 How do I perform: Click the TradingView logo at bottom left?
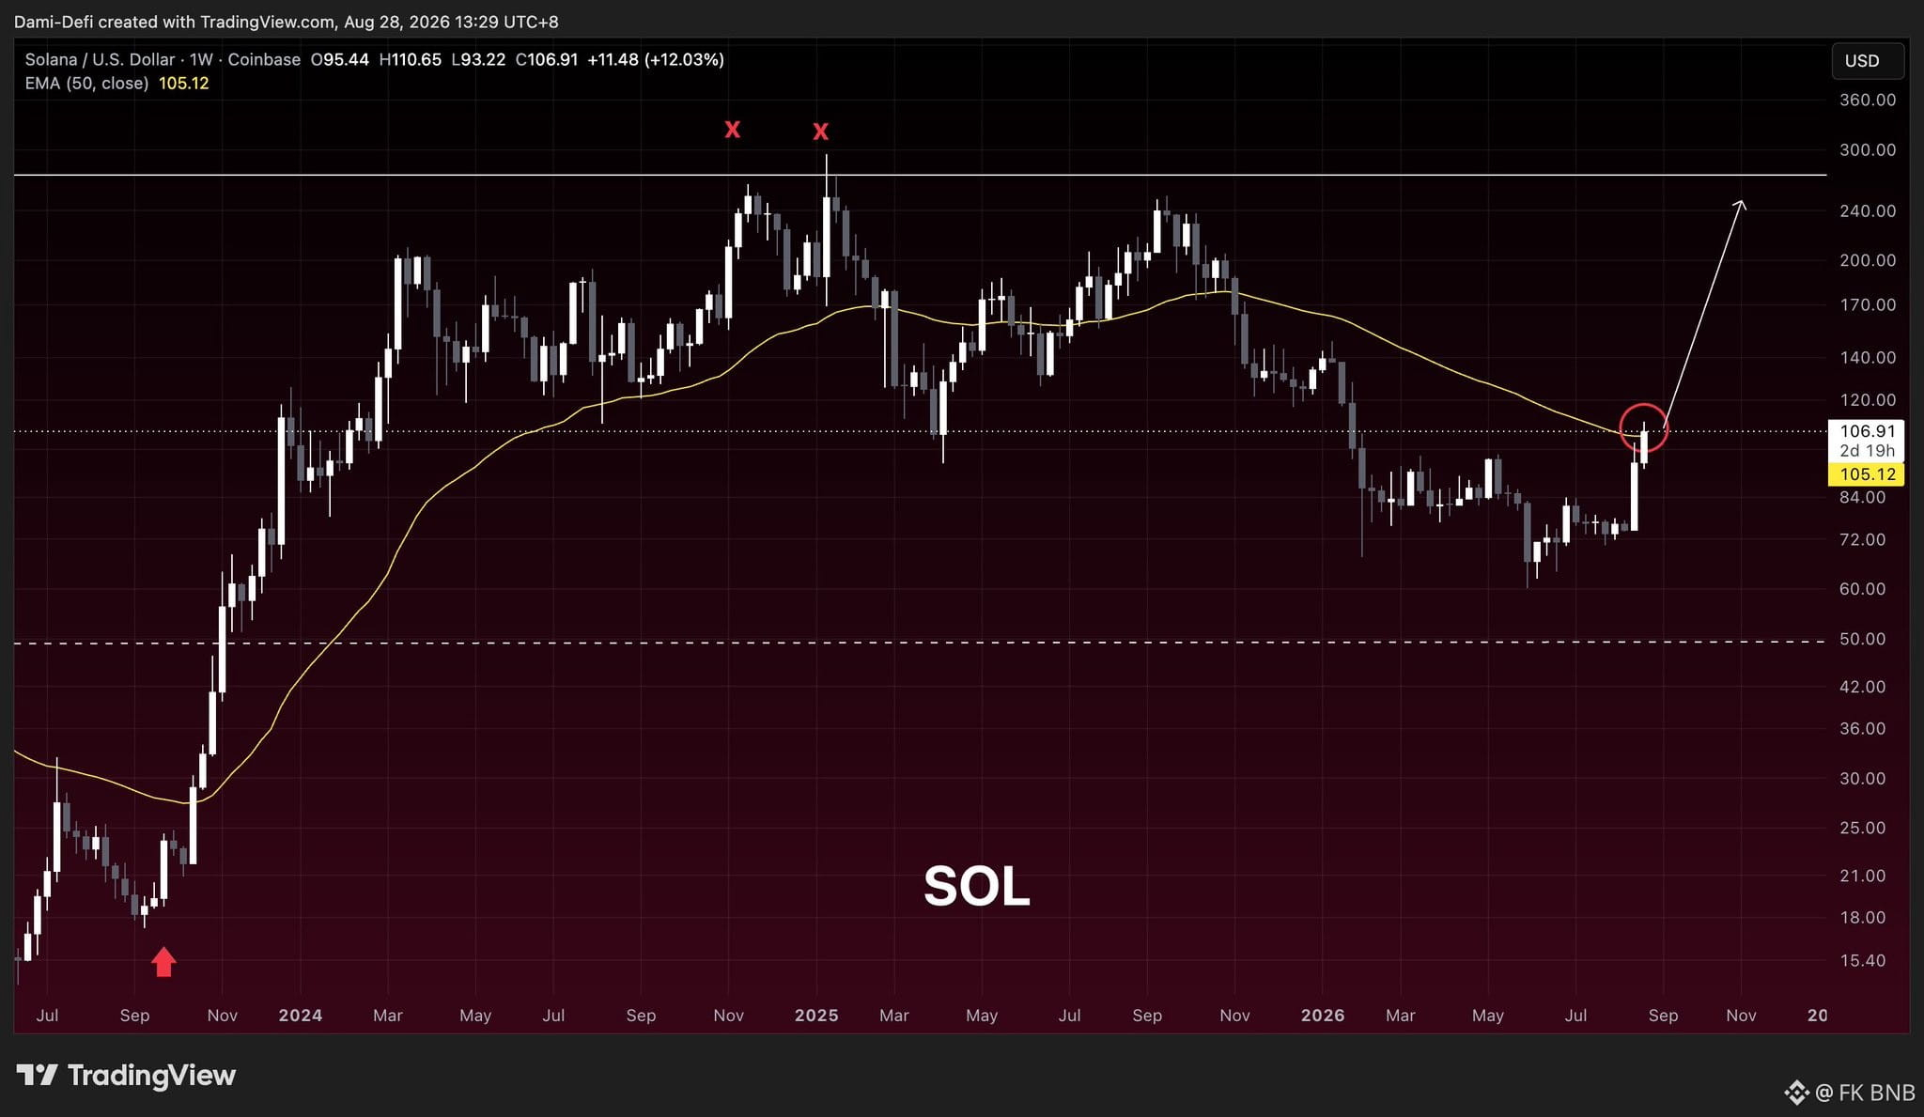point(126,1075)
